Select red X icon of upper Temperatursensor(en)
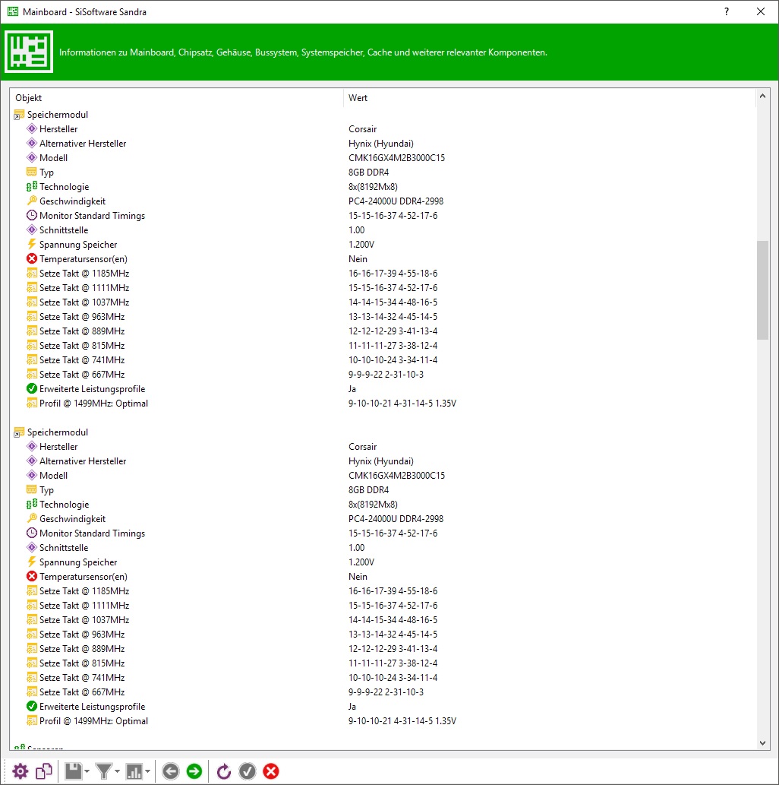779x785 pixels. click(32, 259)
